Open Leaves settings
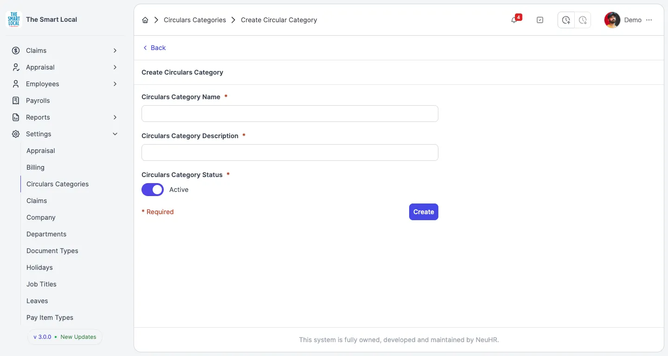668x356 pixels. (x=37, y=301)
